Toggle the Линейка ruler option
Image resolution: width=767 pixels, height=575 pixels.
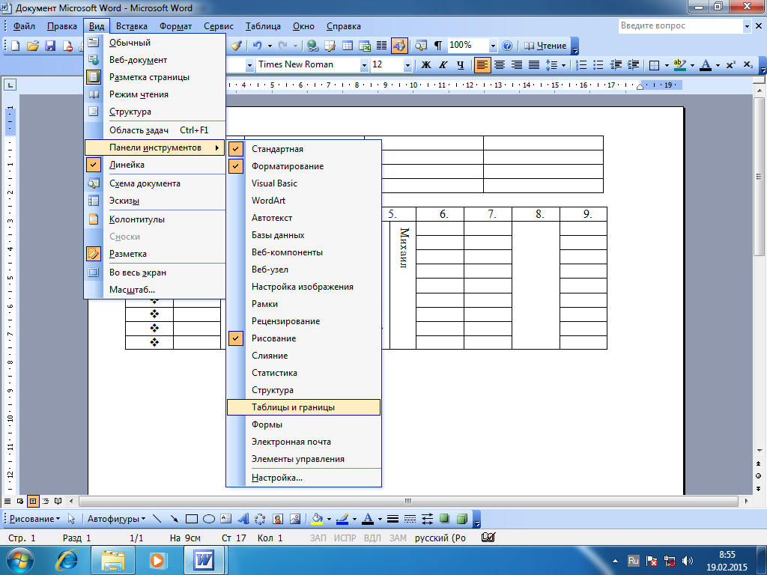(154, 165)
